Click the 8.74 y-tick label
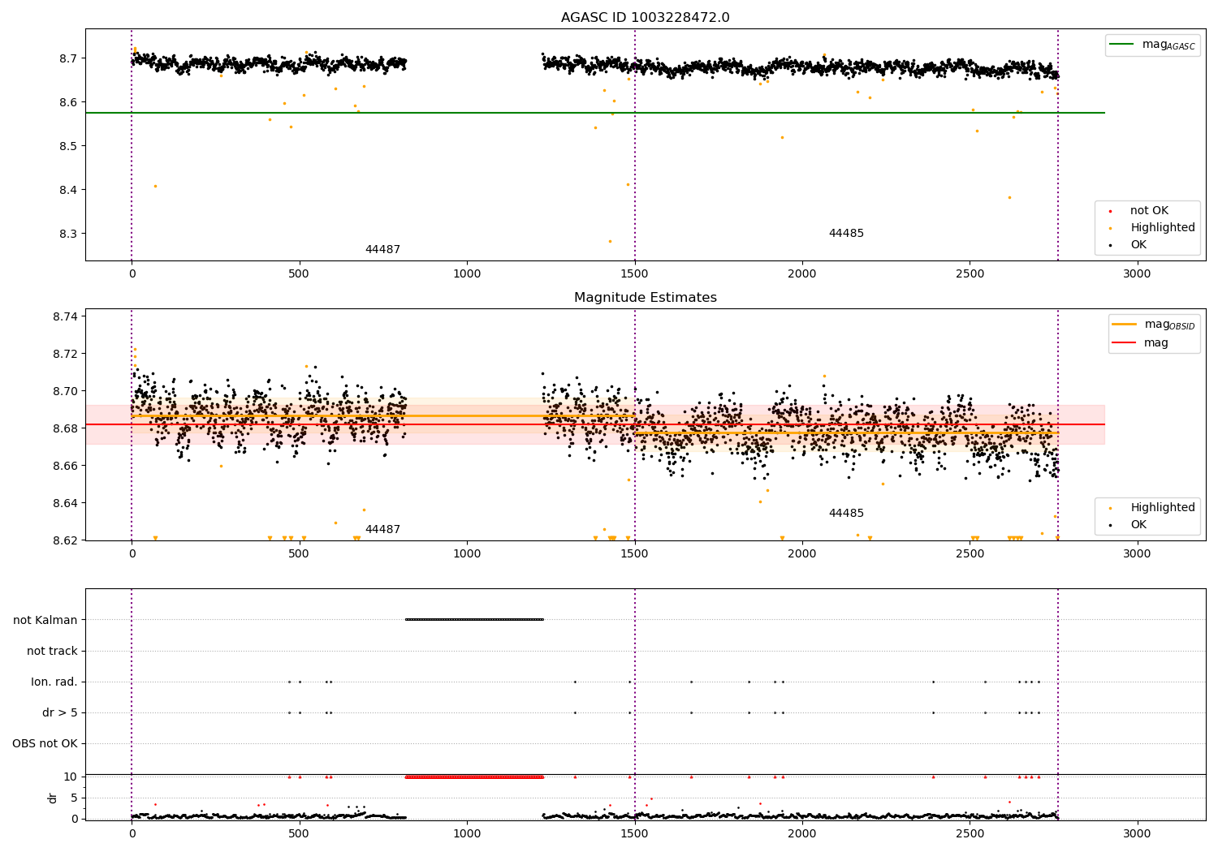The width and height of the screenshot is (1218, 852). click(x=65, y=316)
